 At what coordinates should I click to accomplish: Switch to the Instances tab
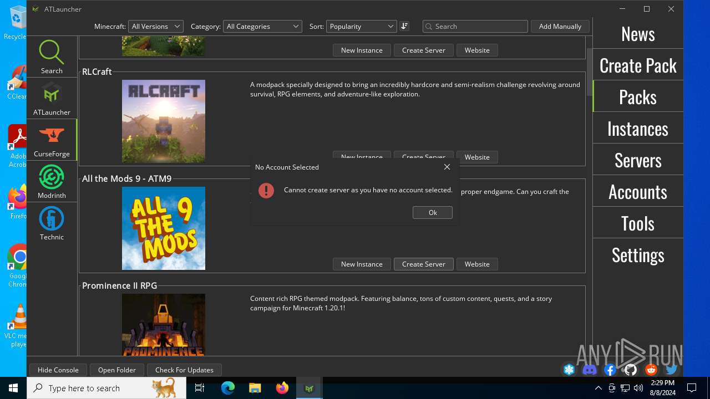coord(638,129)
